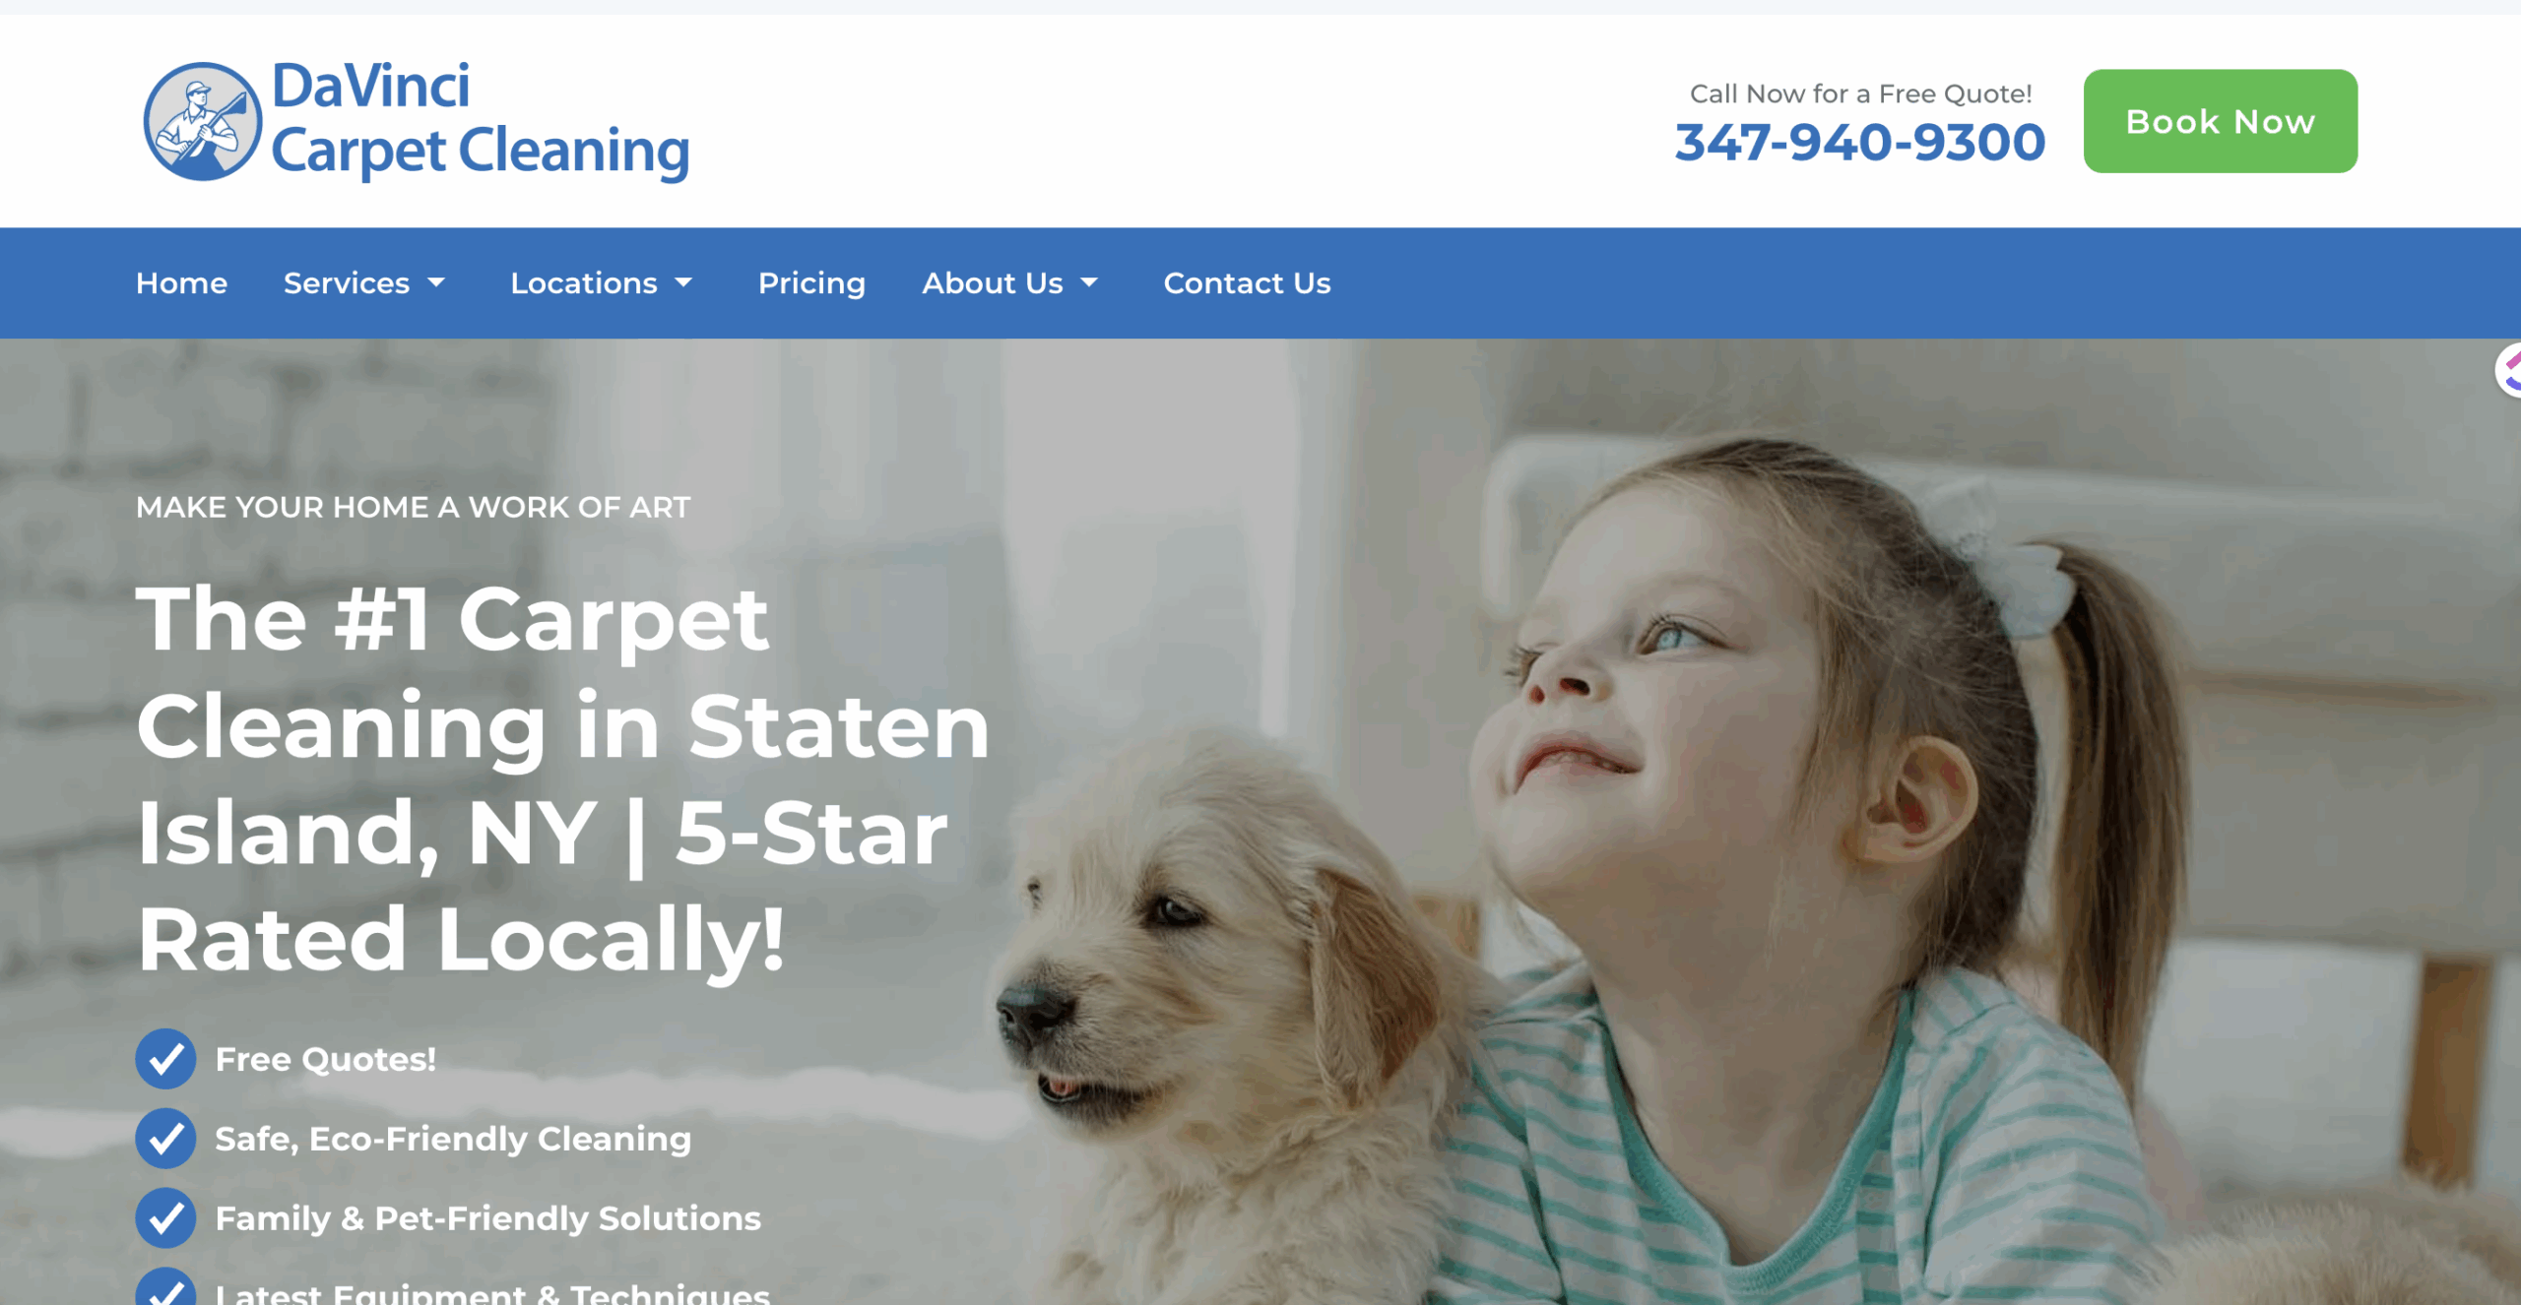This screenshot has height=1305, width=2521.
Task: Select the Services menu label
Action: tap(347, 283)
